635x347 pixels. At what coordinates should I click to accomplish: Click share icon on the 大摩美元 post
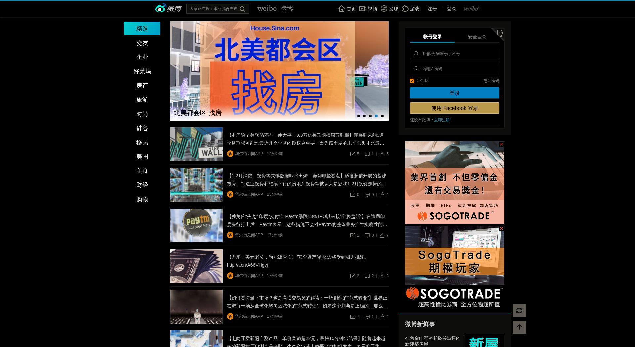353,276
